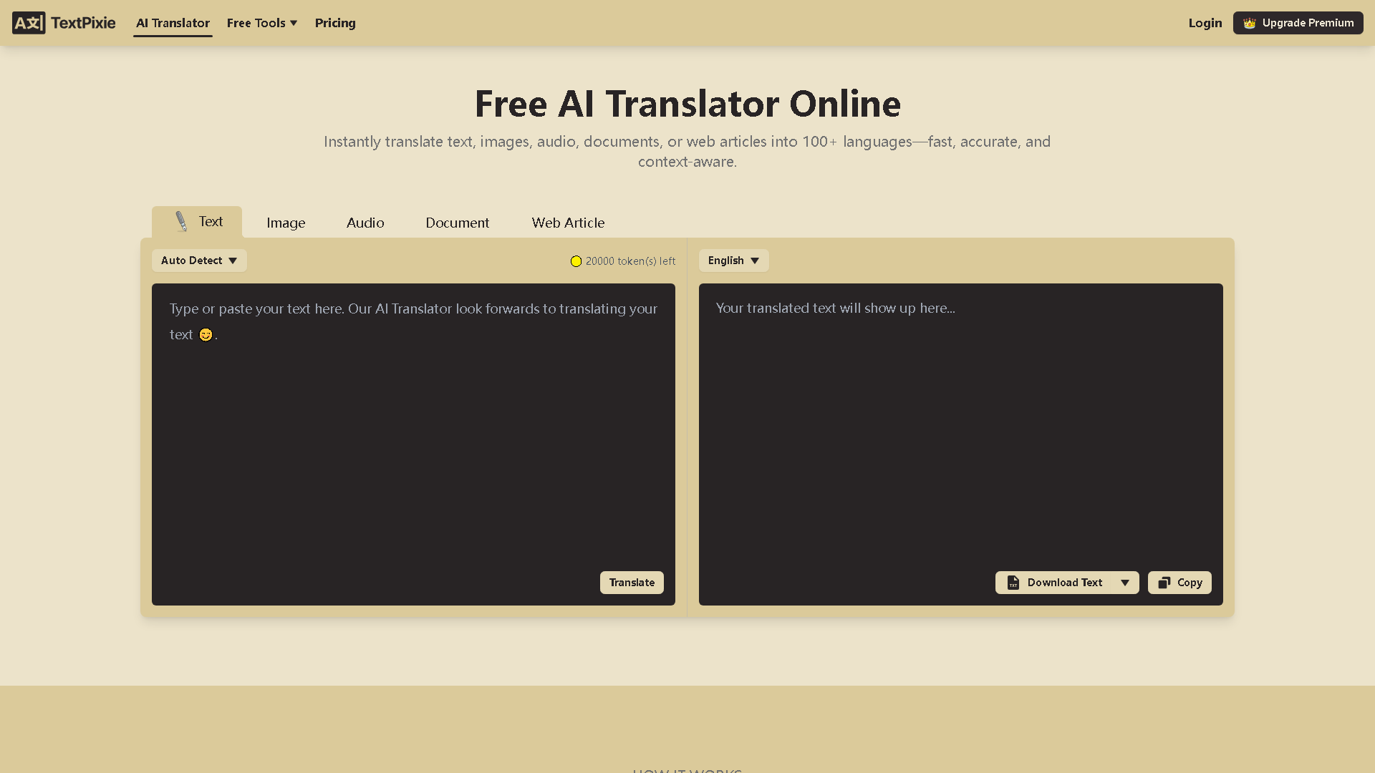Click inside the source text input area
Image resolution: width=1375 pixels, height=773 pixels.
[x=413, y=429]
